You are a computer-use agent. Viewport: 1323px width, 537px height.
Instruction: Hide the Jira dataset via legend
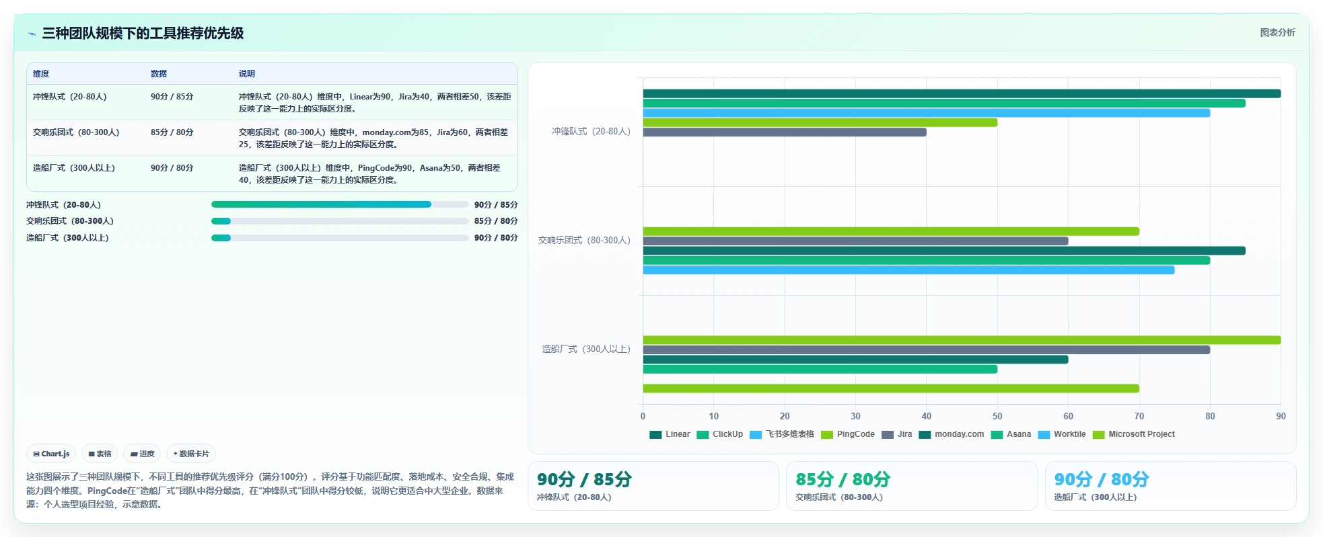click(897, 434)
